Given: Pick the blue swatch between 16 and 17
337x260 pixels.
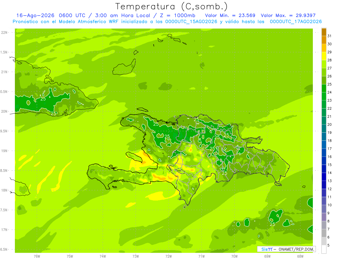Looking at the screenshot, I should pyautogui.click(x=324, y=153).
